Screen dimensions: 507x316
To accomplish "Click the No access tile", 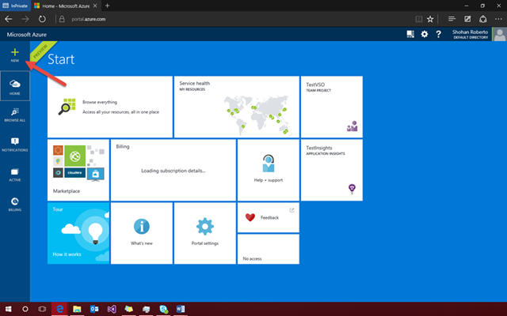I will 269,250.
